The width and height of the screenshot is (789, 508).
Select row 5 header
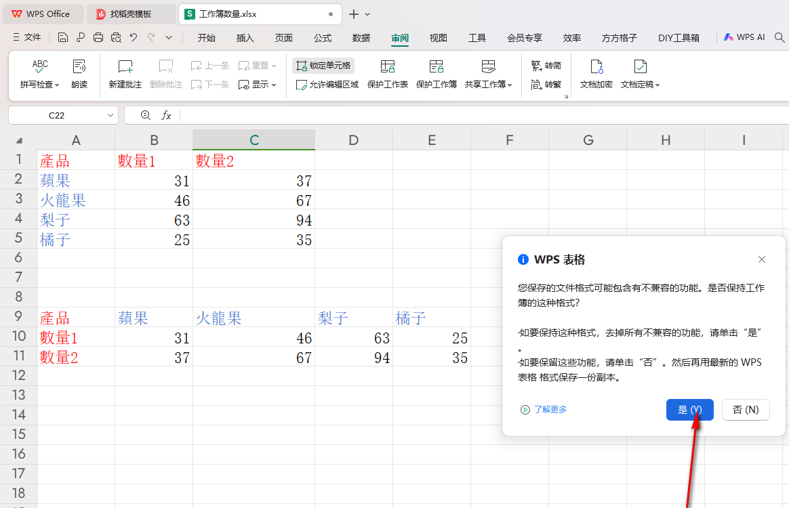(18, 238)
